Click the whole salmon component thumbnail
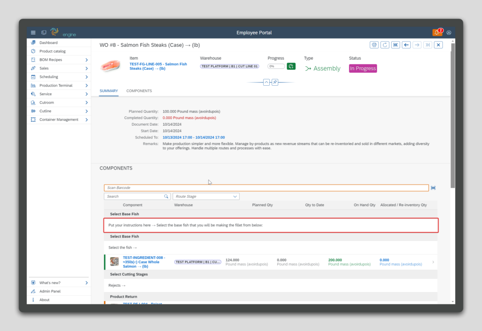Image resolution: width=482 pixels, height=331 pixels. (x=114, y=262)
